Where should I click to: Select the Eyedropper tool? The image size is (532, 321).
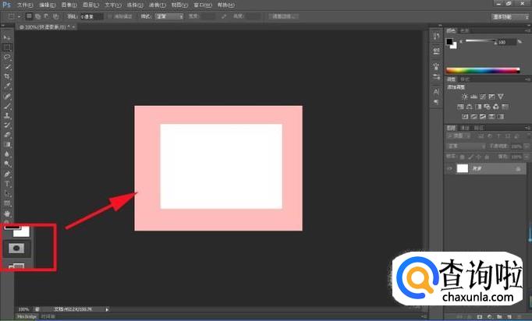pyautogui.click(x=7, y=86)
